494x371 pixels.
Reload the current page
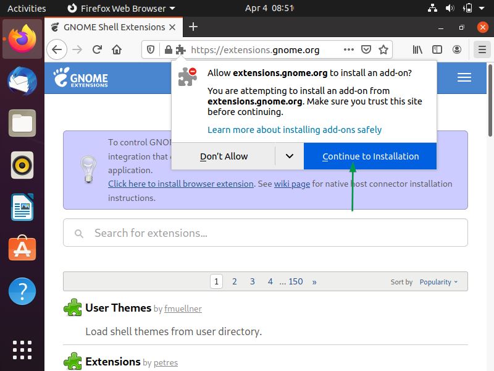(97, 49)
